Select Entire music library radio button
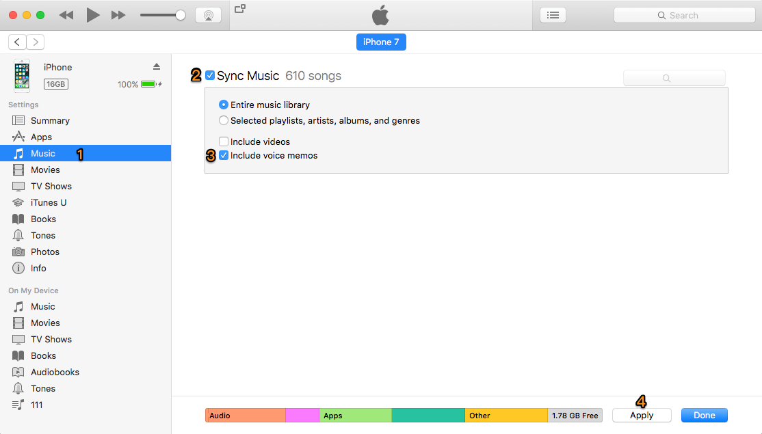Image resolution: width=762 pixels, height=434 pixels. click(x=224, y=105)
